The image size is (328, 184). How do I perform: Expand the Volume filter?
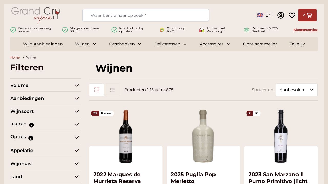[46, 85]
